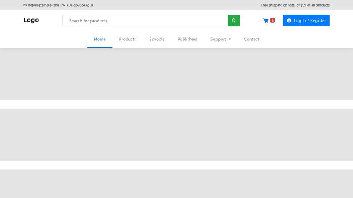Viewport: 353px width, 198px height.
Task: Click the first grey banner placeholder
Action: [x=176, y=74]
